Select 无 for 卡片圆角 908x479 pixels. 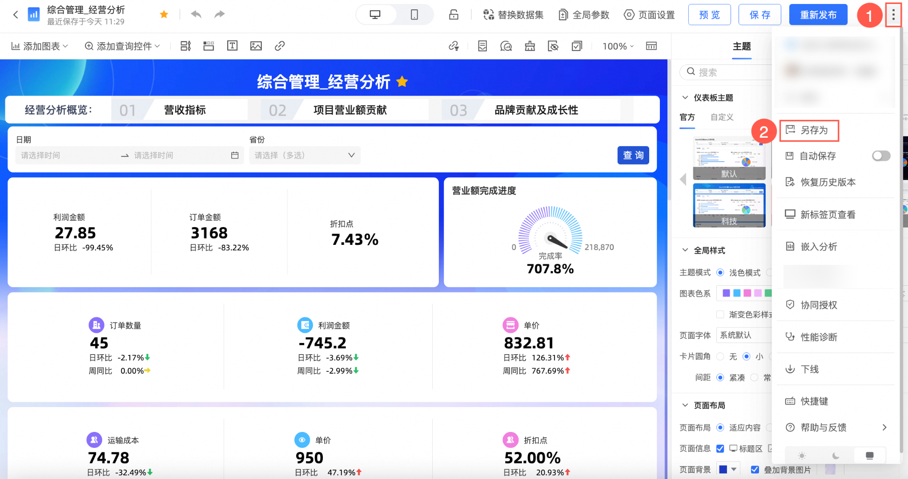coord(720,356)
